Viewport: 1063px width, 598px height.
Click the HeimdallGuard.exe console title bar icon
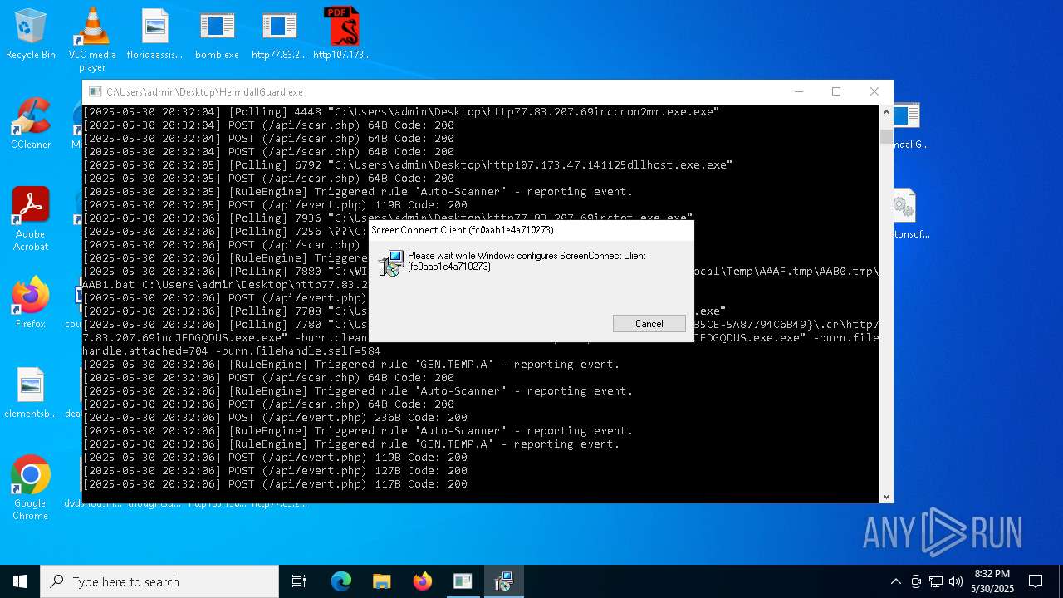pos(96,92)
